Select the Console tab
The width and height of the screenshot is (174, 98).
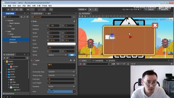pyautogui.click(x=83, y=61)
